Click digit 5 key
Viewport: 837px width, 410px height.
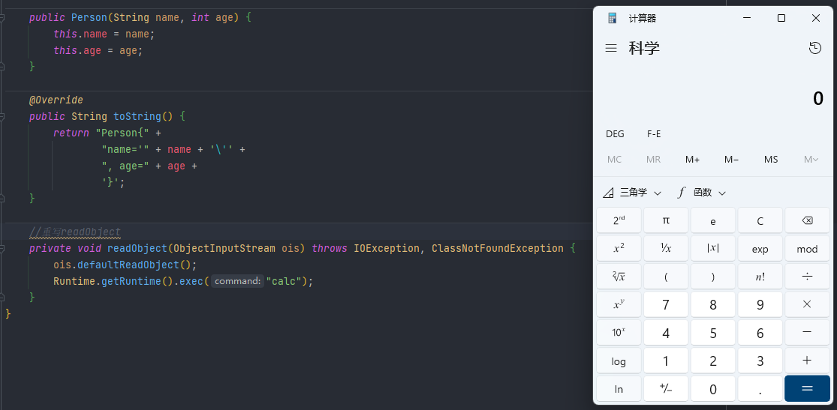coord(712,333)
